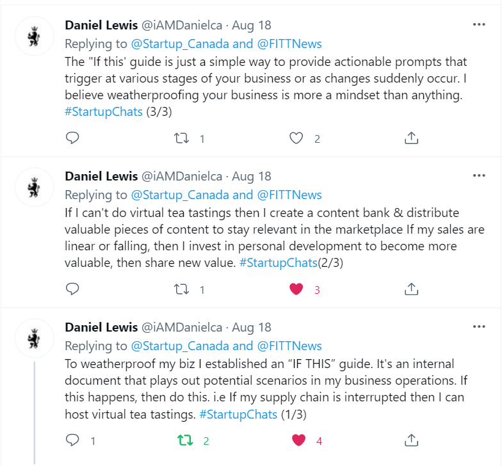Unlike the (1/3) tweet with 4 likes
This screenshot has height=466, width=504.
(x=298, y=440)
